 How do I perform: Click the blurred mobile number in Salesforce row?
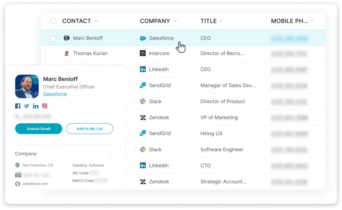(x=289, y=39)
